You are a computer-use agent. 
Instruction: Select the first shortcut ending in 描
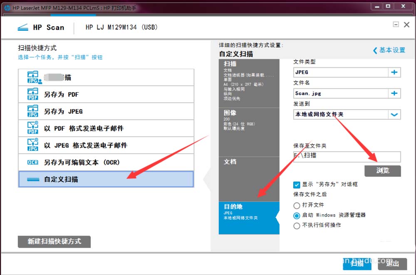[x=106, y=77]
